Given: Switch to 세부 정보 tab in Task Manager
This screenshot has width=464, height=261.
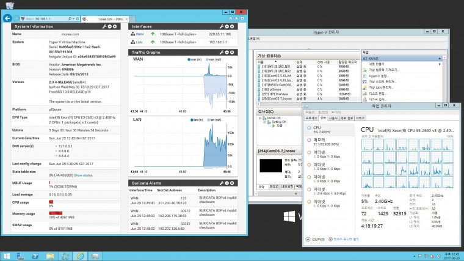Looking at the screenshot, I should [347, 118].
